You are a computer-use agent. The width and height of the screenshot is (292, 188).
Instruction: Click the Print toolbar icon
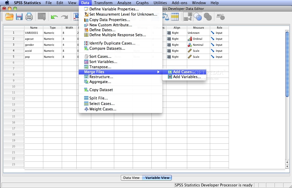(x=29, y=17)
